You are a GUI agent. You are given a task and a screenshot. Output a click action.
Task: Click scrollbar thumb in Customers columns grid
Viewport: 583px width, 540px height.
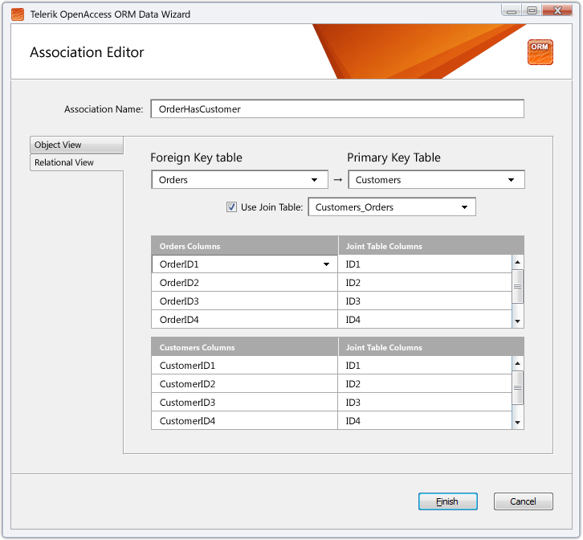[517, 387]
